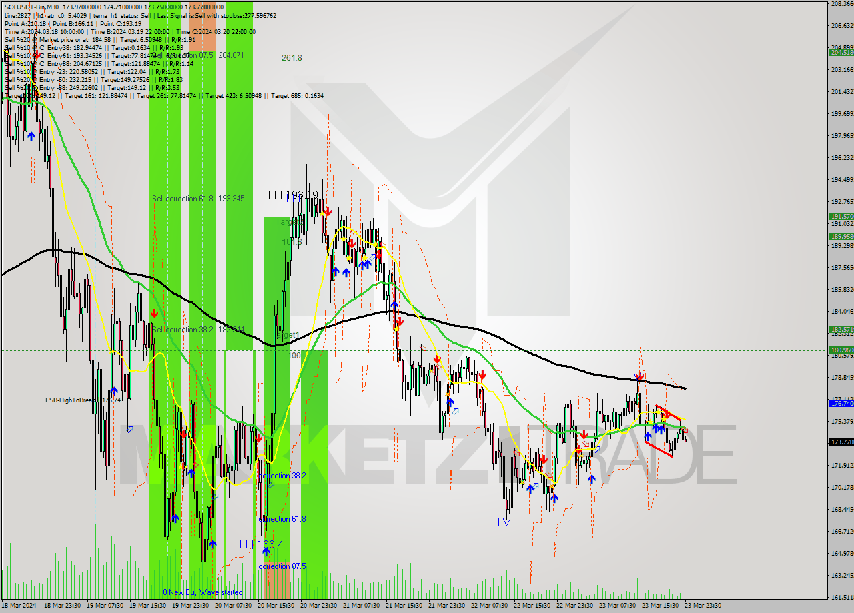This screenshot has height=613, width=854.
Task: Click the '18 Mar 2024' time axis label
Action: coord(20,606)
